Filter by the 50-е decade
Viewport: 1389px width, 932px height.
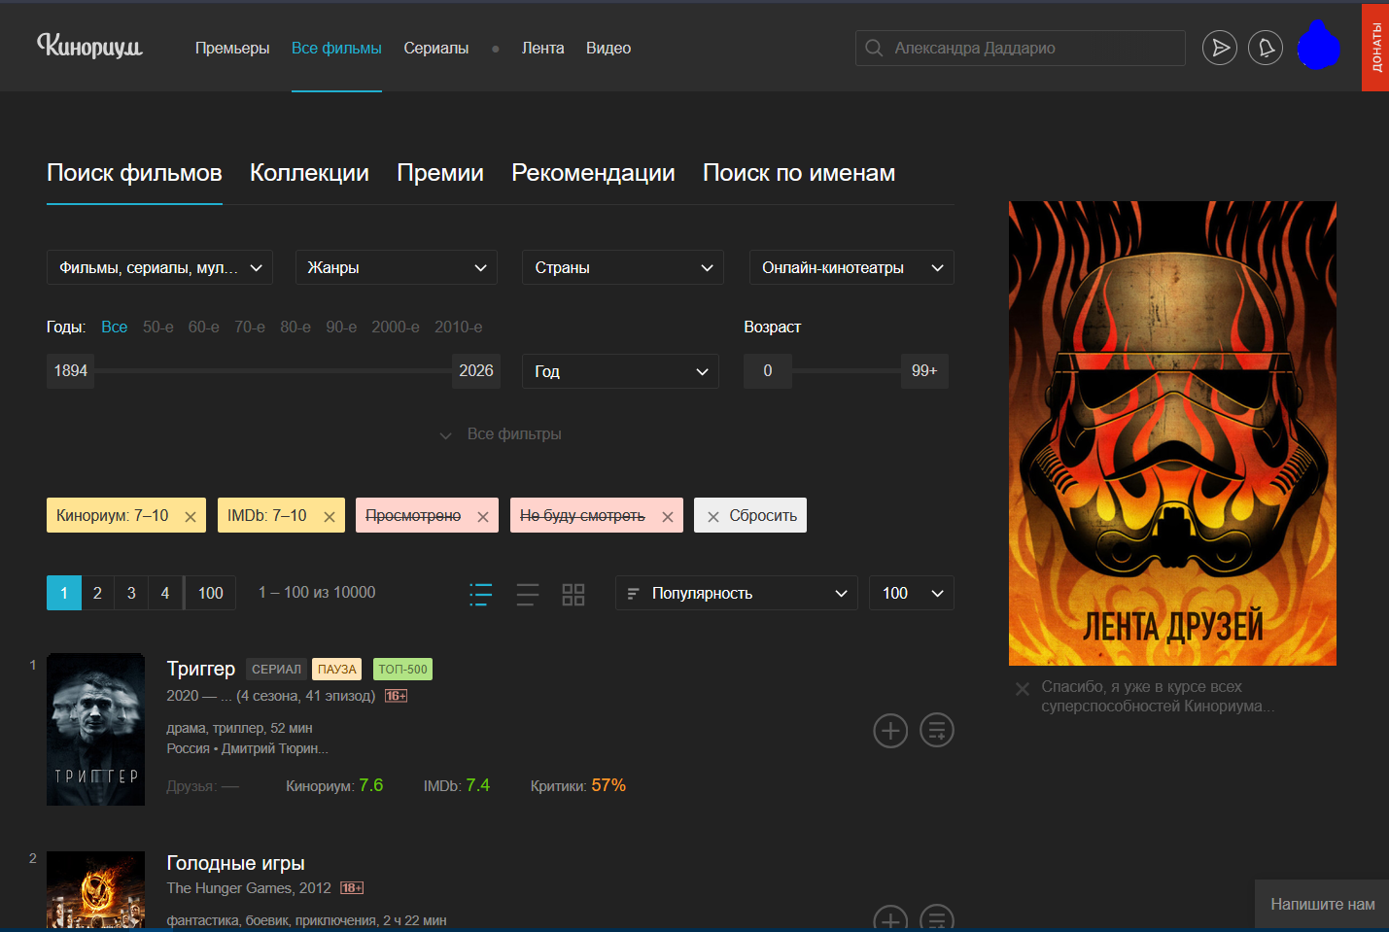(x=158, y=327)
